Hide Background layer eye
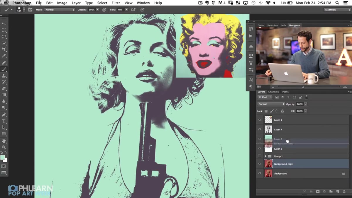Viewport: 352px width, 198px height. (260, 173)
